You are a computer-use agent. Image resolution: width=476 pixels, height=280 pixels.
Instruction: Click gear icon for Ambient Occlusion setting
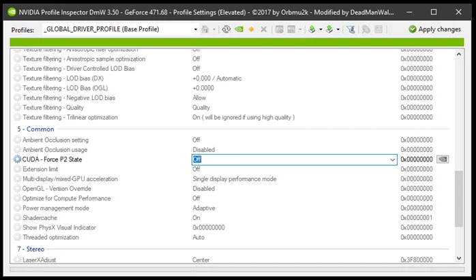pyautogui.click(x=17, y=140)
